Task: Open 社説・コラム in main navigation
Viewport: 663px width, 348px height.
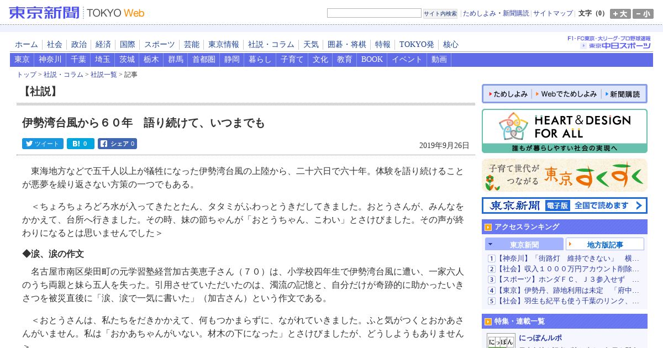Action: tap(271, 44)
